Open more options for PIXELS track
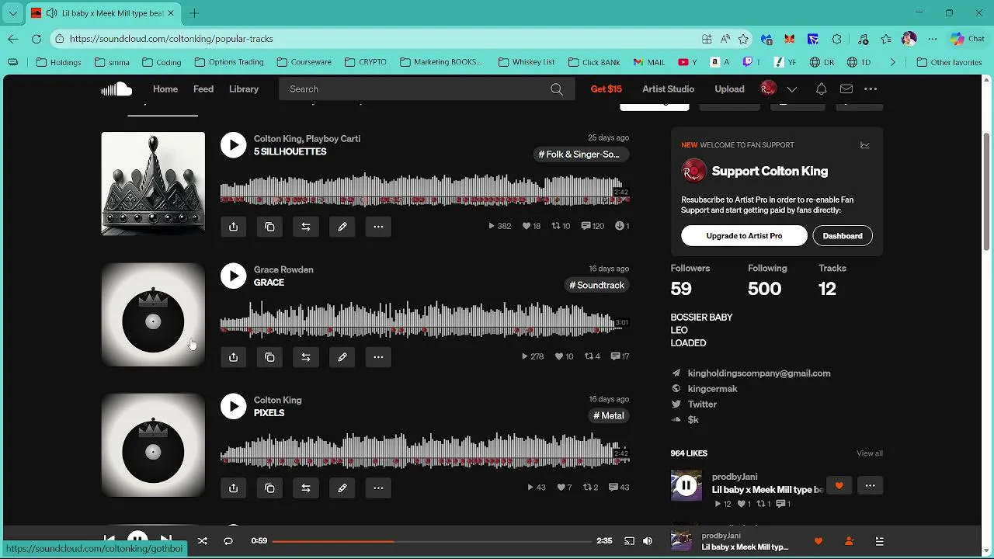This screenshot has width=994, height=559. [378, 488]
